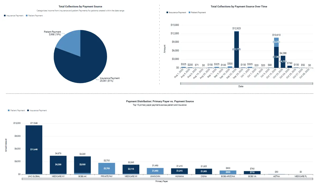The width and height of the screenshot is (319, 186).
Task: Click the UHC GLOBAL bar showing $11,448
Action: tap(34, 149)
